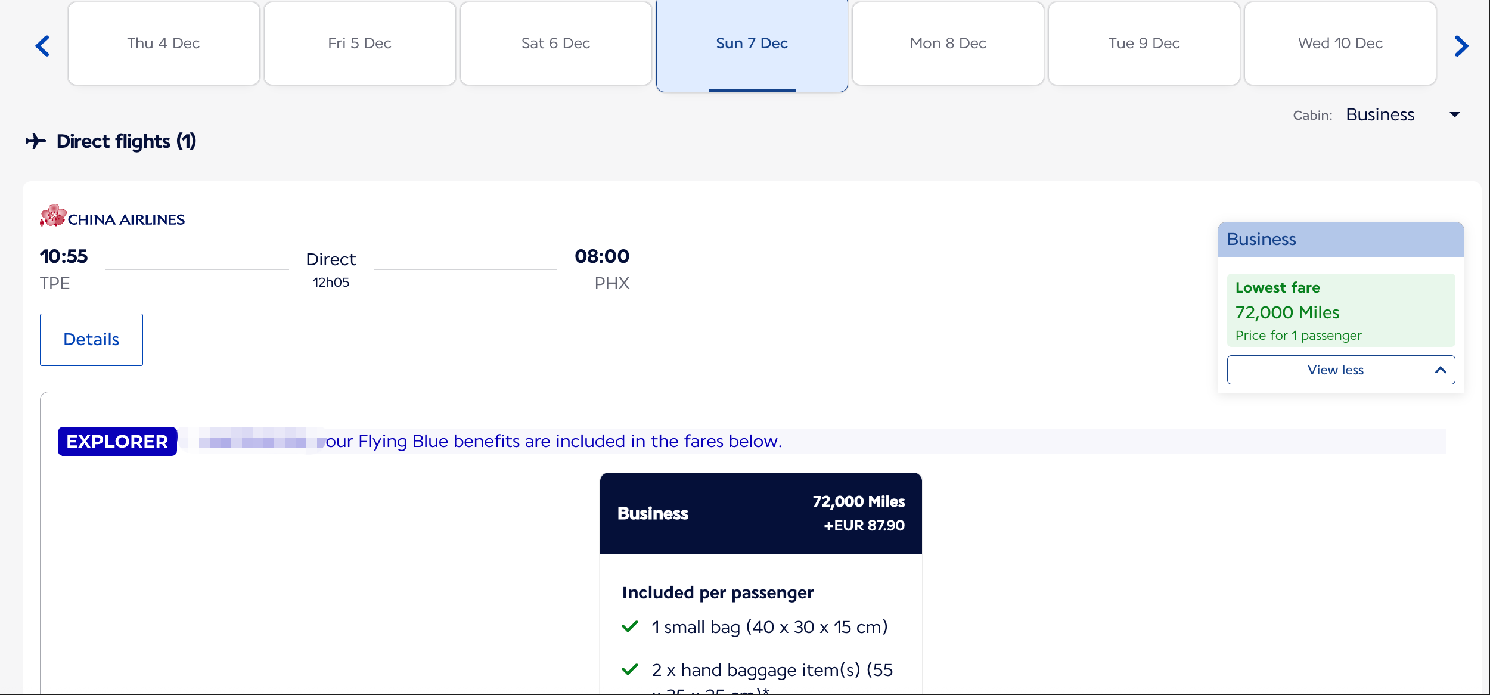
Task: Go to next dates with right arrow
Action: 1461,46
